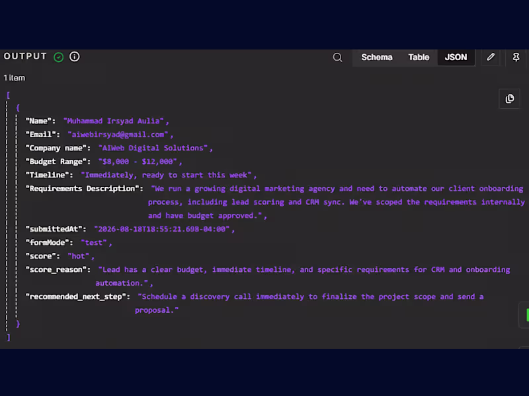529x396 pixels.
Task: Select the "Budget Range" key
Action: [56, 161]
